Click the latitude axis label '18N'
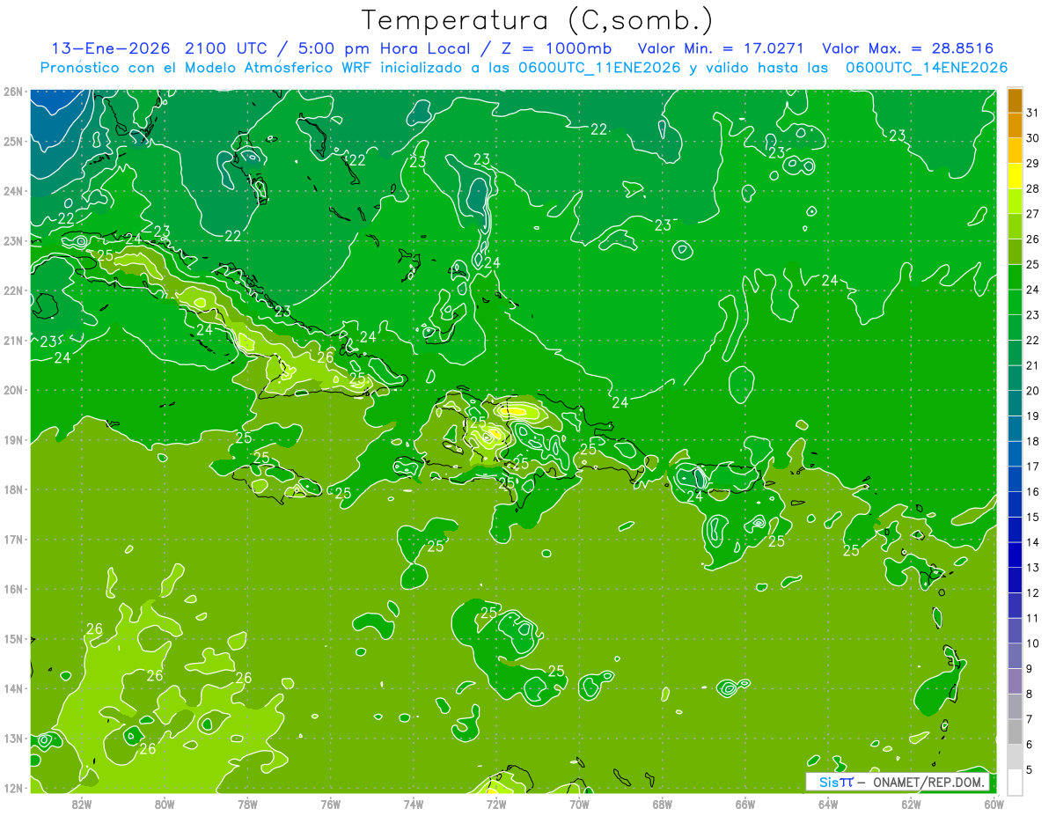This screenshot has height=816, width=1056. (x=12, y=489)
